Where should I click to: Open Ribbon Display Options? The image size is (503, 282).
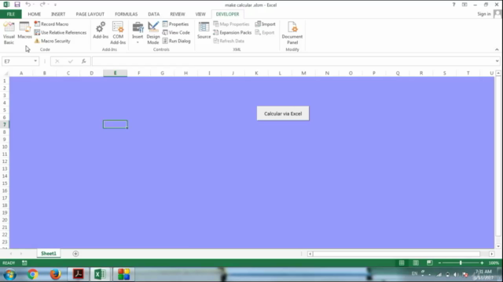[x=464, y=5]
